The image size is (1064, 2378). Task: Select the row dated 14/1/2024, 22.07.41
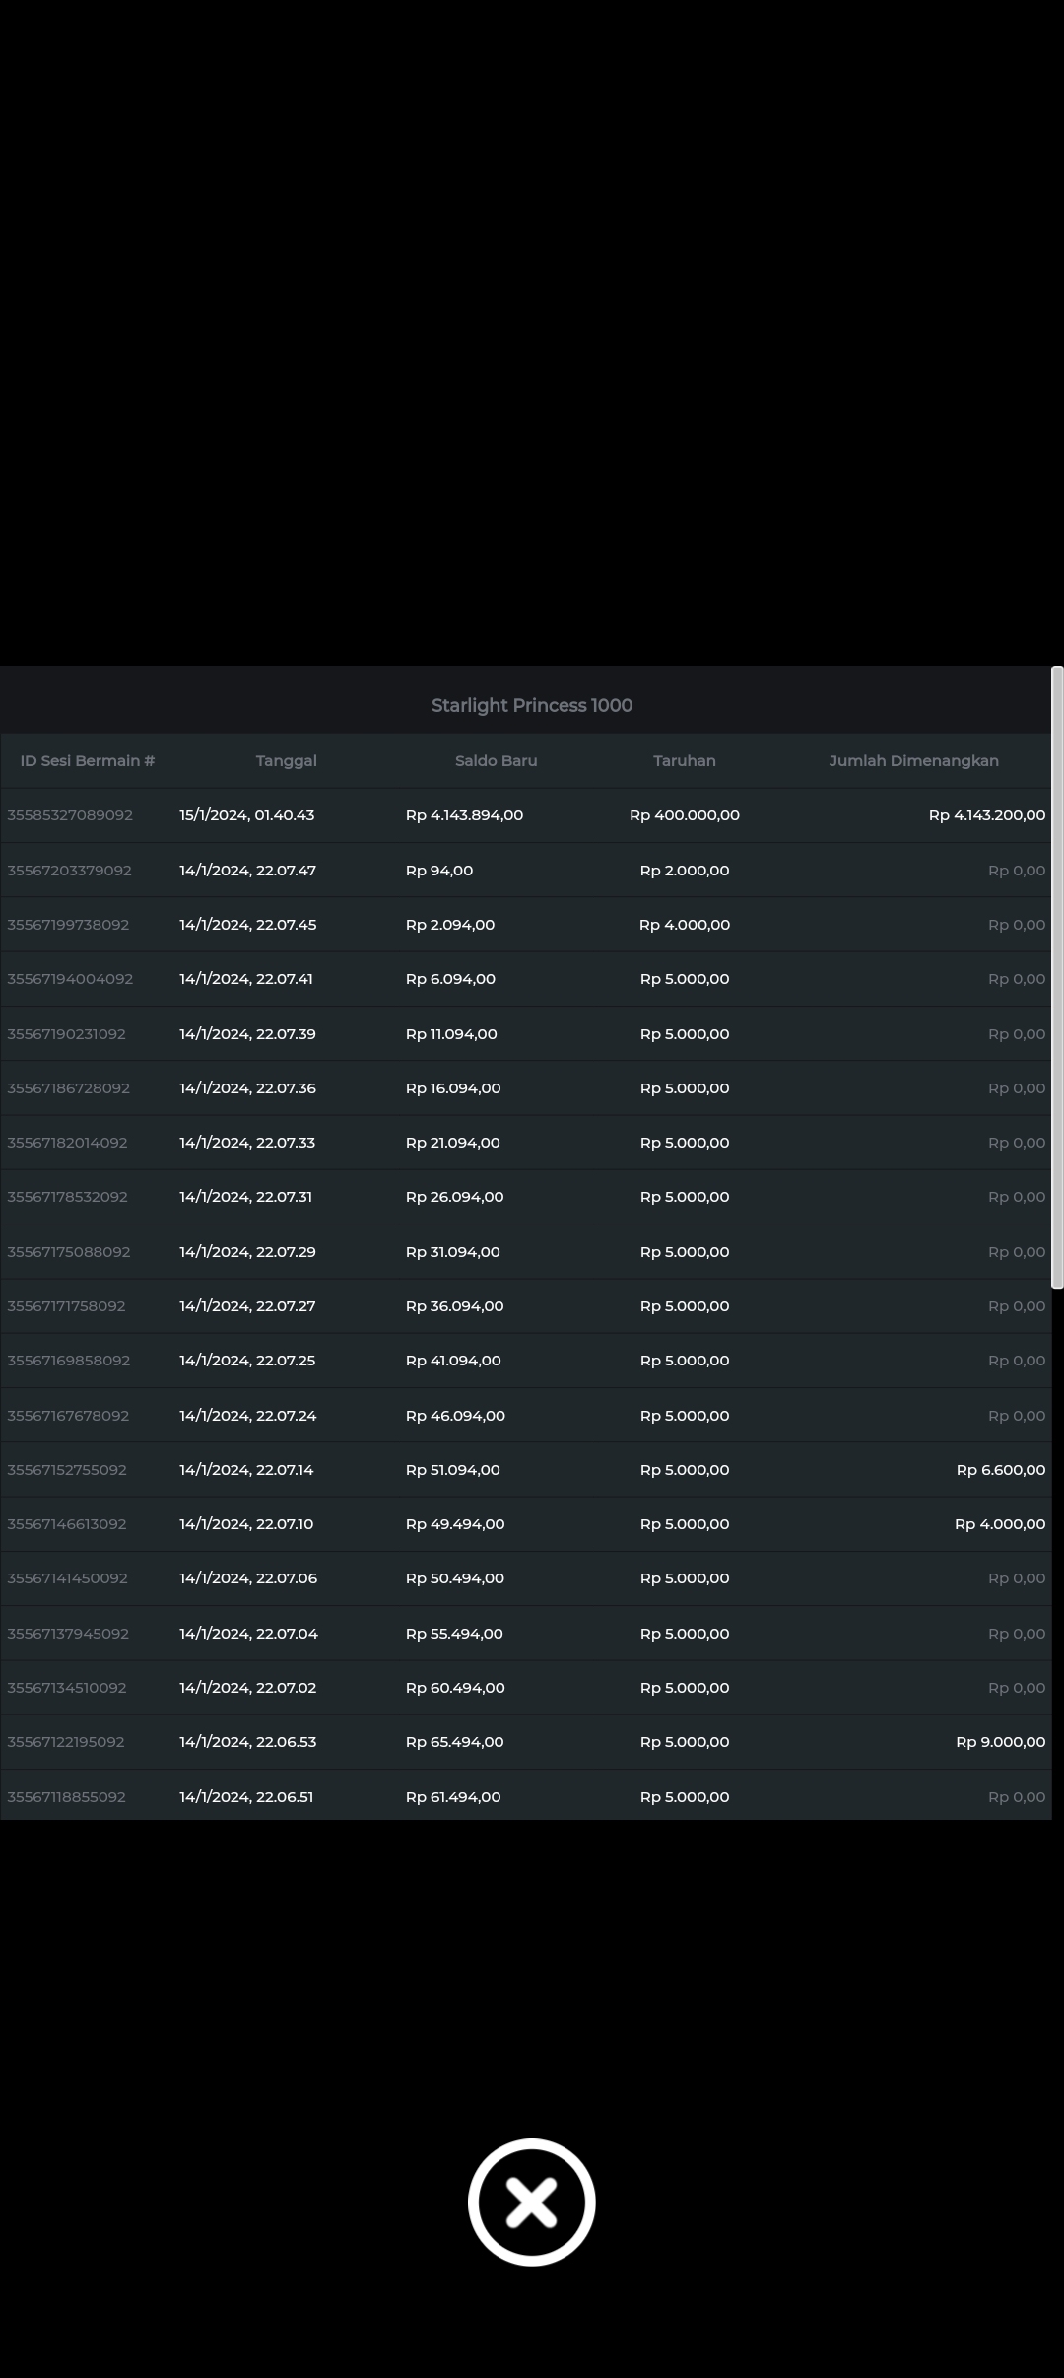pos(246,979)
